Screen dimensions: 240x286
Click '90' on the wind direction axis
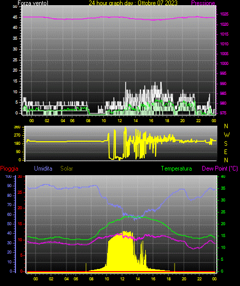pos(18,152)
